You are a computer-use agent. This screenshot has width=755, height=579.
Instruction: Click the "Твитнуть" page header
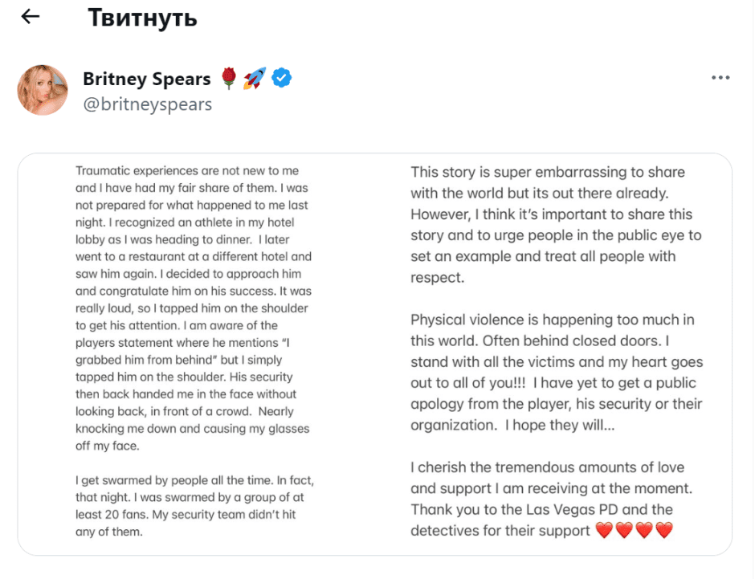tap(142, 17)
